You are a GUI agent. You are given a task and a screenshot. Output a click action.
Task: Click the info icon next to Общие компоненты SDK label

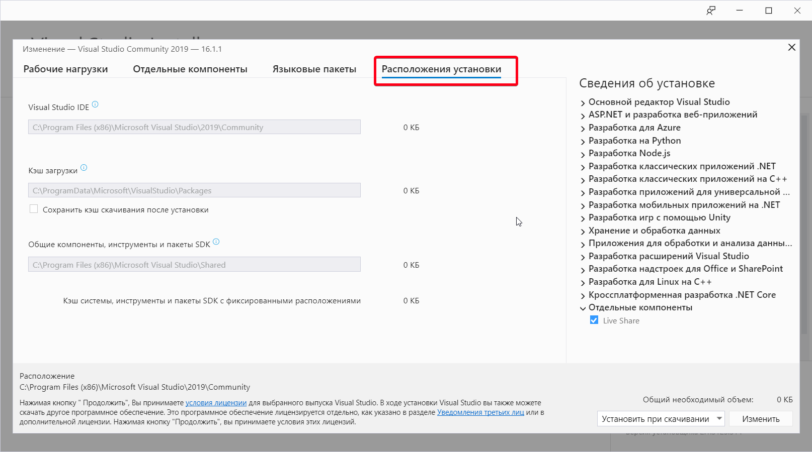click(x=216, y=242)
